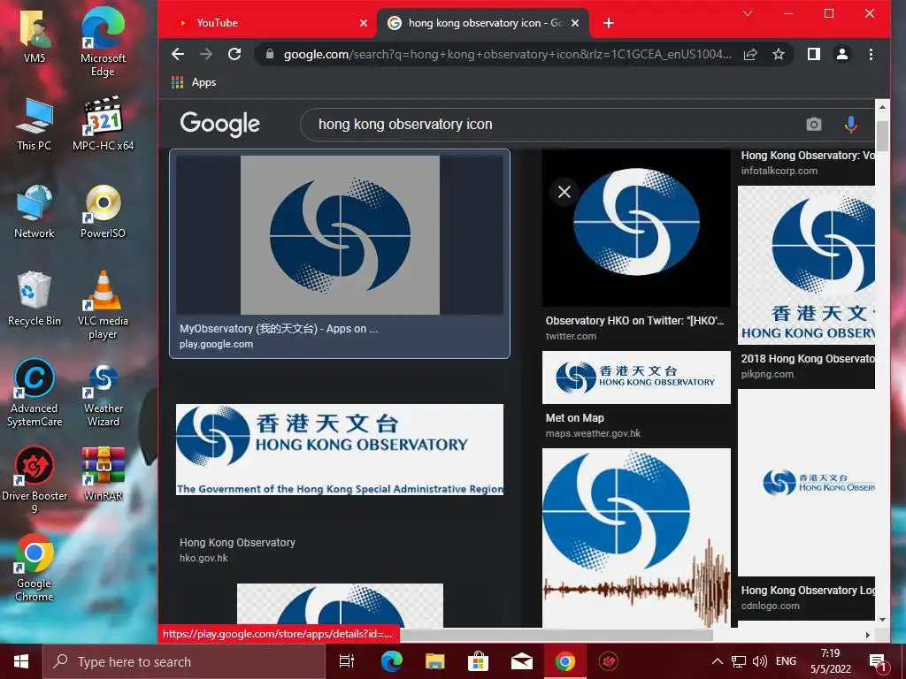Open seismograph Observatory logo image
Screen dimensions: 906x679
(x=636, y=538)
